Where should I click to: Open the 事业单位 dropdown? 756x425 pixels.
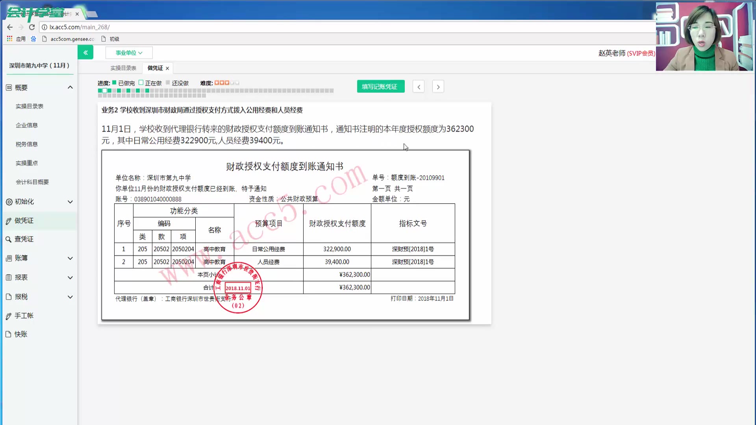click(x=129, y=53)
